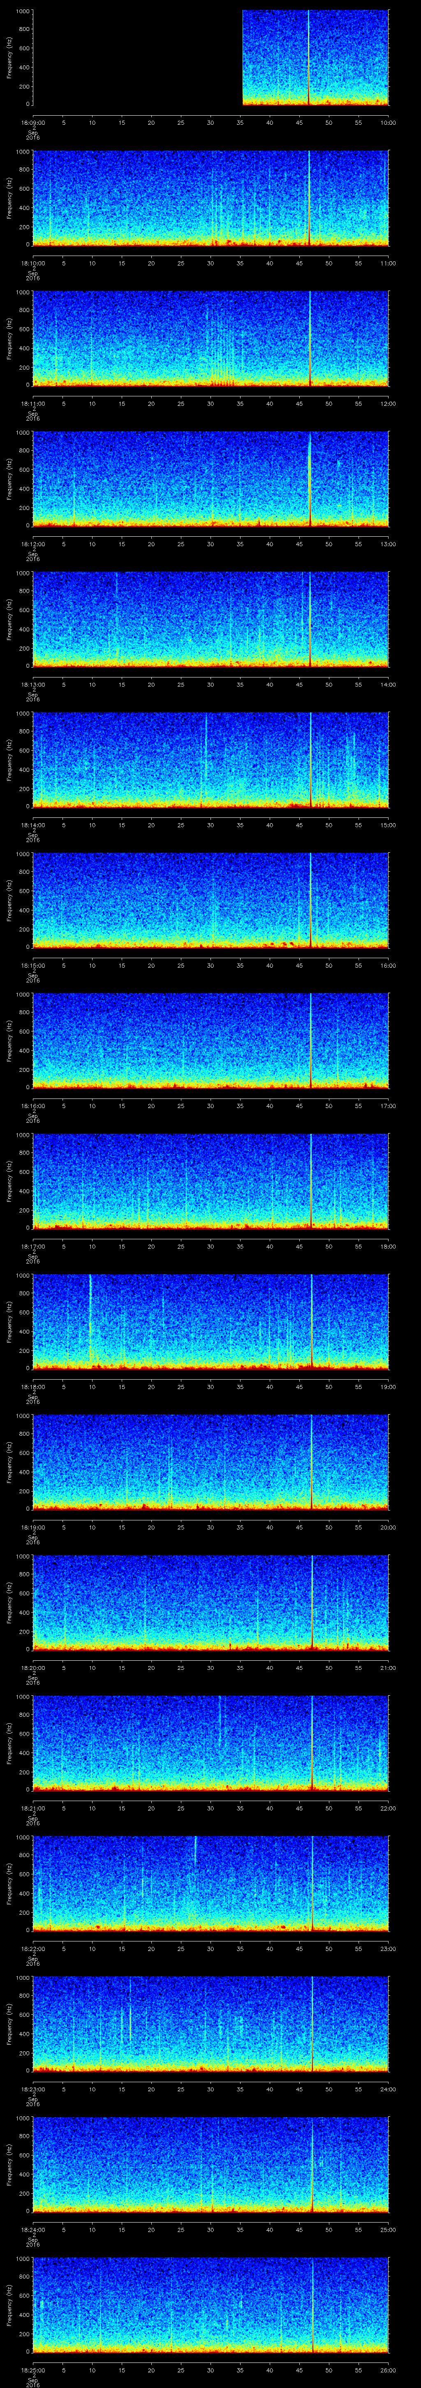Click the 26:00 end time label

point(388,2369)
